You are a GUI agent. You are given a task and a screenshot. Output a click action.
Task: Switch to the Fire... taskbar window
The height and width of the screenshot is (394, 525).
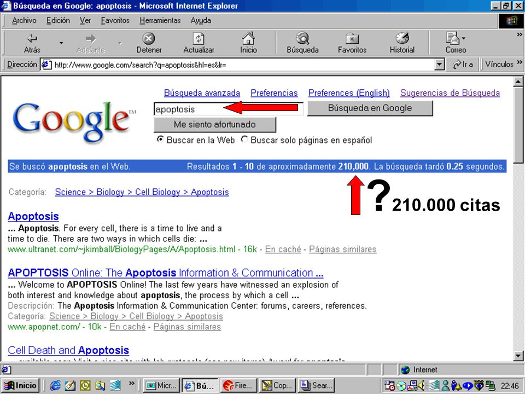pyautogui.click(x=238, y=385)
